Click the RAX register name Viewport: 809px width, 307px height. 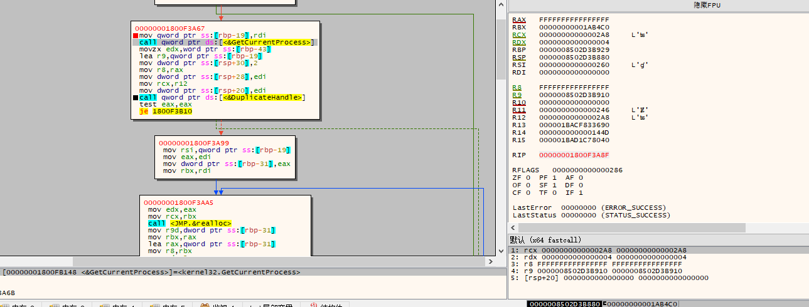(x=519, y=20)
